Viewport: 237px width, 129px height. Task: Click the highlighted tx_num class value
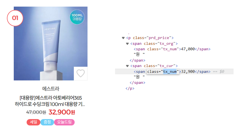[170, 72]
